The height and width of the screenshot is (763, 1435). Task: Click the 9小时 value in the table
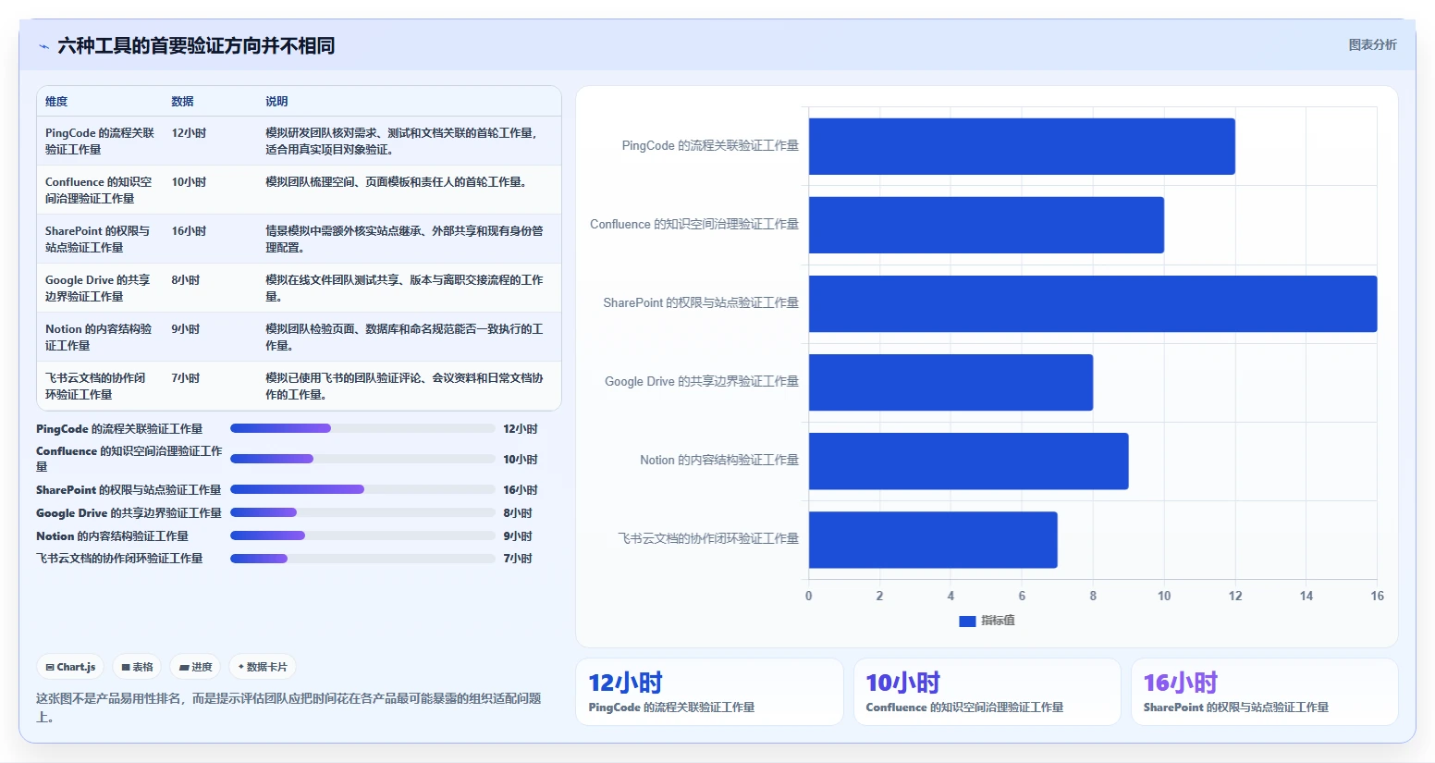(185, 329)
